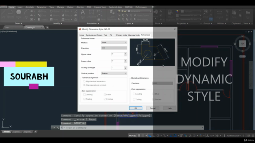Click the layer color swatch in Layers dropdown
This screenshot has width=255, height=143.
[x=129, y=11]
